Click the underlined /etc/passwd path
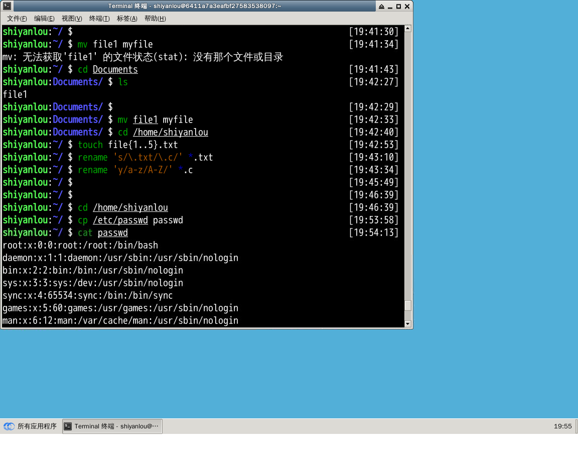The height and width of the screenshot is (450, 578). (x=120, y=220)
